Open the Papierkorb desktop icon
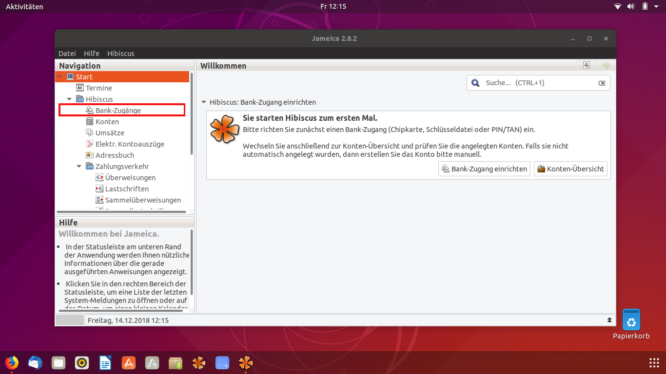 631,324
